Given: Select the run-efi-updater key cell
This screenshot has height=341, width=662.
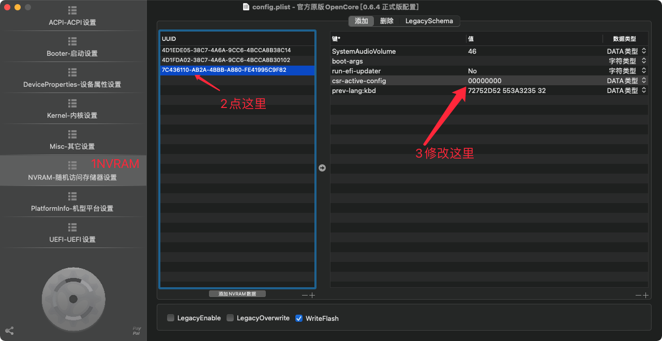Looking at the screenshot, I should click(x=398, y=71).
